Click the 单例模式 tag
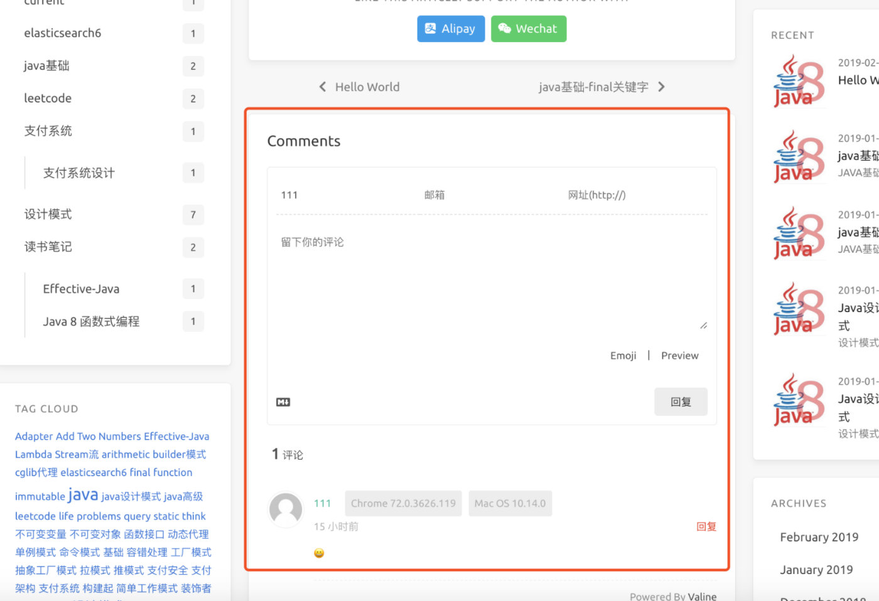Viewport: 879px width, 601px height. point(36,553)
